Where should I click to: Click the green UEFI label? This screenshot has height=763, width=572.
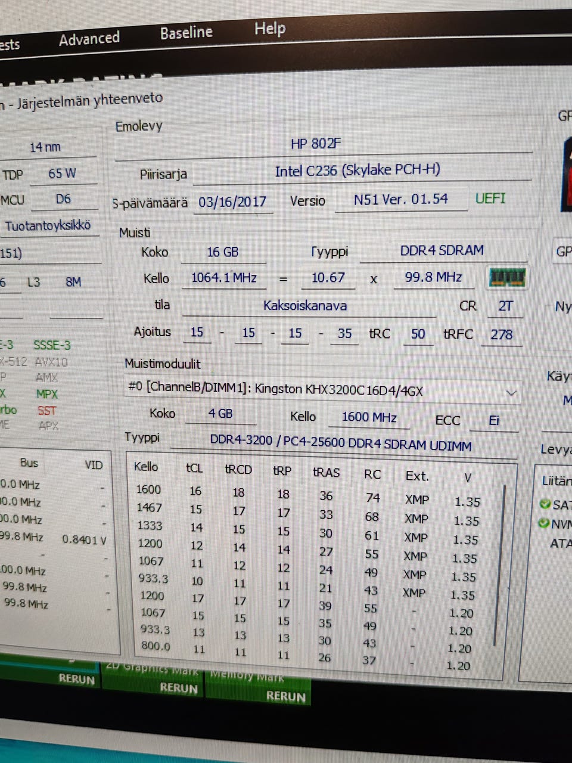pyautogui.click(x=490, y=198)
